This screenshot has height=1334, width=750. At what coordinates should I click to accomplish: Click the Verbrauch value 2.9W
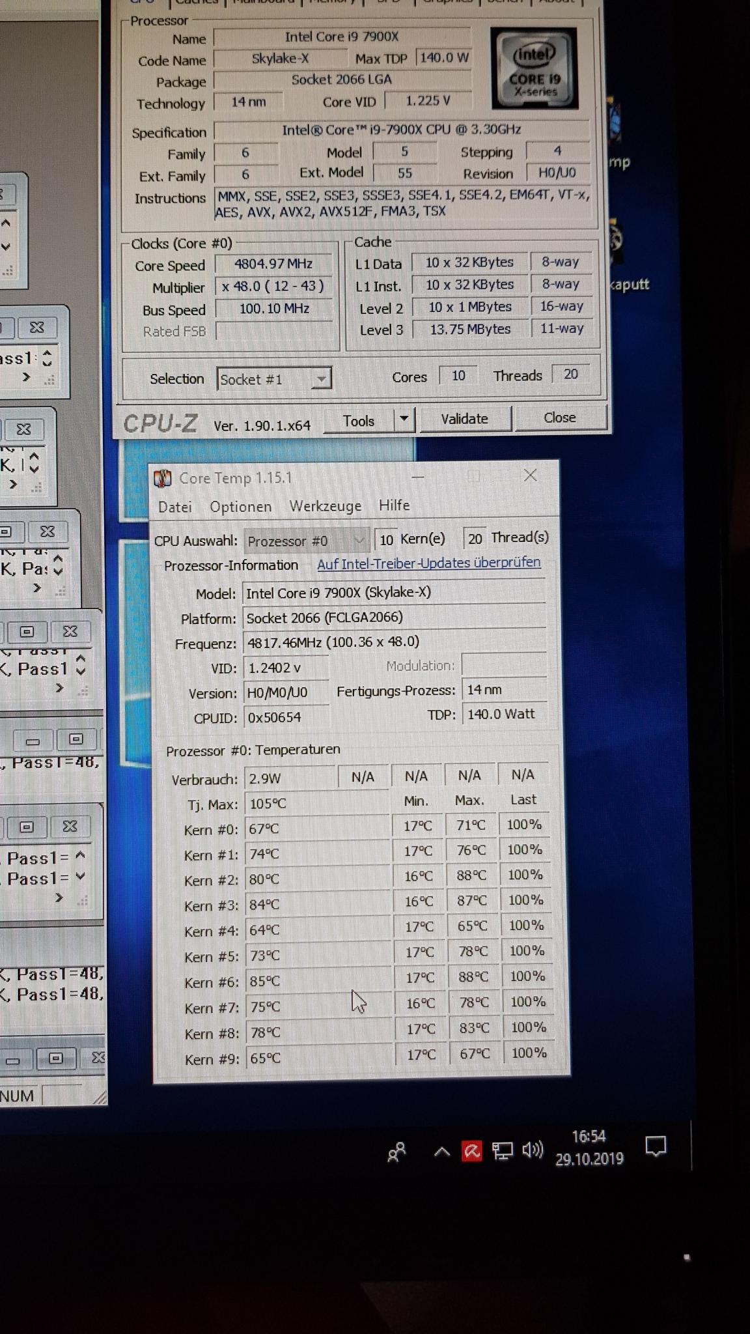(x=290, y=778)
